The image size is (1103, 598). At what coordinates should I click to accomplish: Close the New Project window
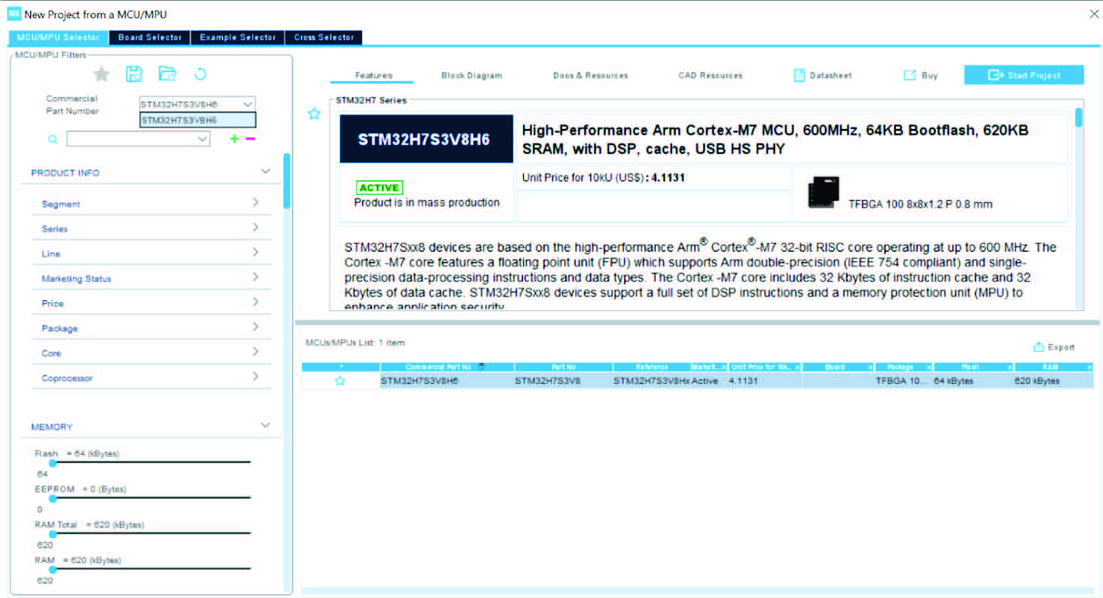pos(1093,14)
